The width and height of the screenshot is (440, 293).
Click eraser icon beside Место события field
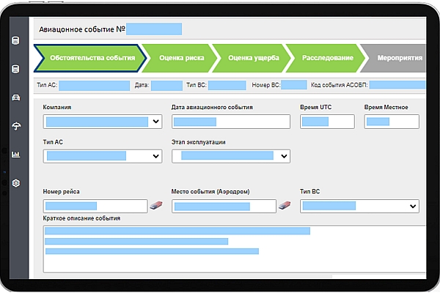click(285, 206)
